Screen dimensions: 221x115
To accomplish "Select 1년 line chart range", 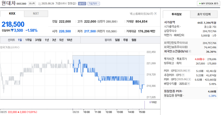I will [47, 40].
